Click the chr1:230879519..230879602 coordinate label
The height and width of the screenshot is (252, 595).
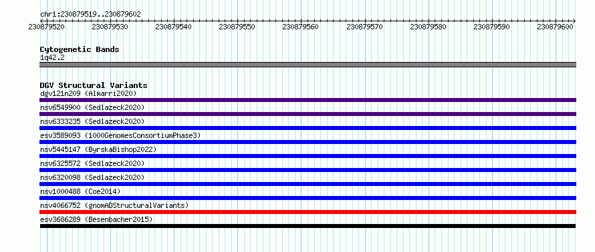(90, 15)
